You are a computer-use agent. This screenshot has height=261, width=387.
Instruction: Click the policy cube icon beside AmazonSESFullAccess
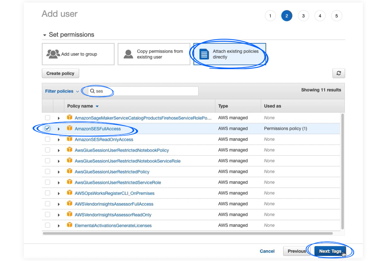click(69, 128)
